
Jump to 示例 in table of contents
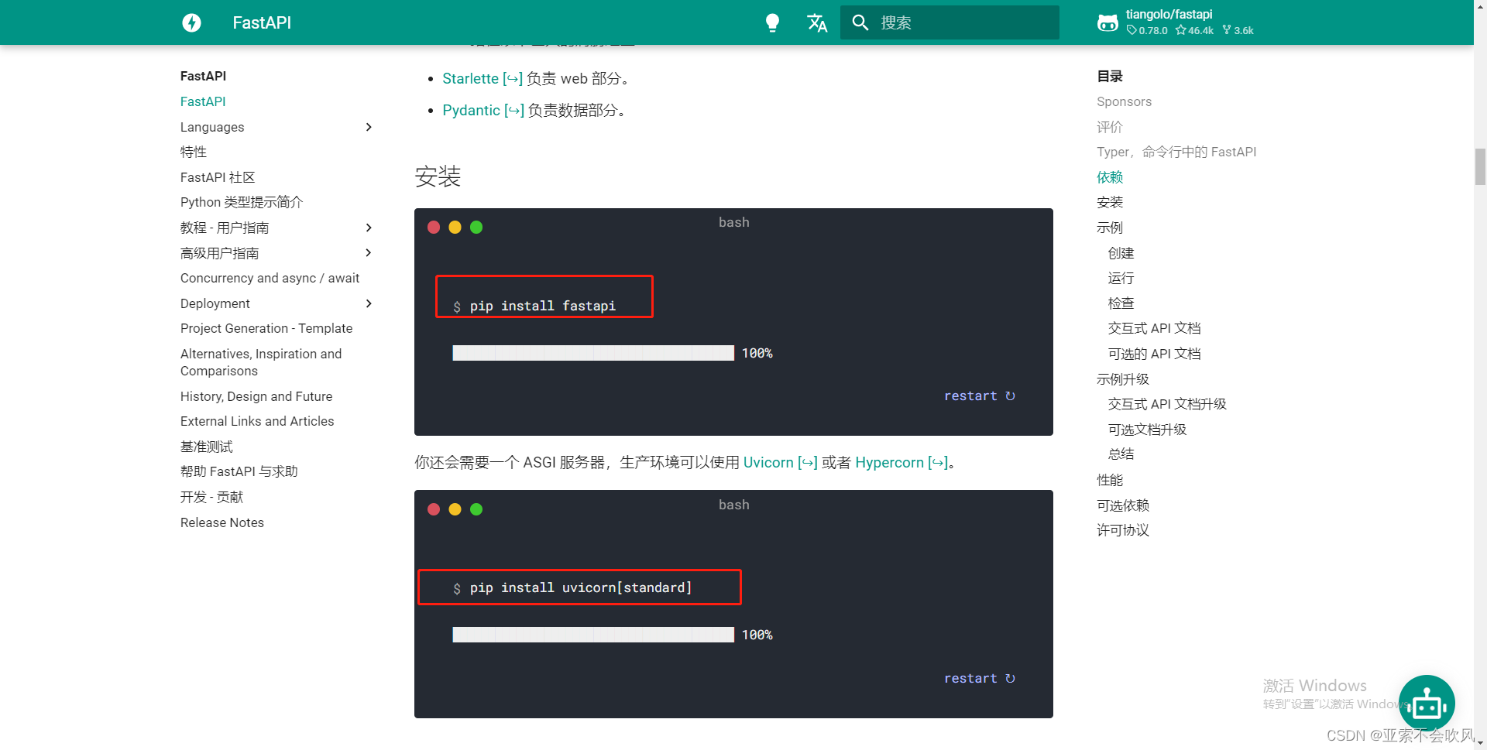coord(1110,228)
